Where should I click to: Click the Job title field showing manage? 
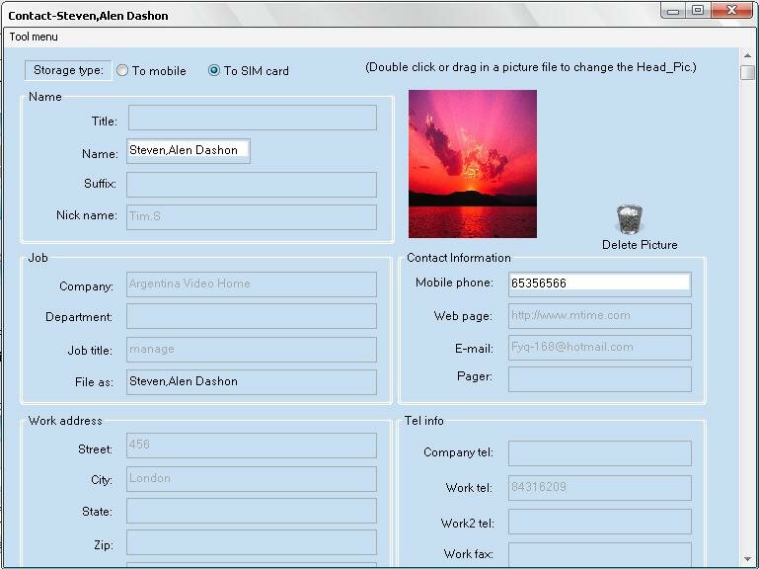point(252,350)
